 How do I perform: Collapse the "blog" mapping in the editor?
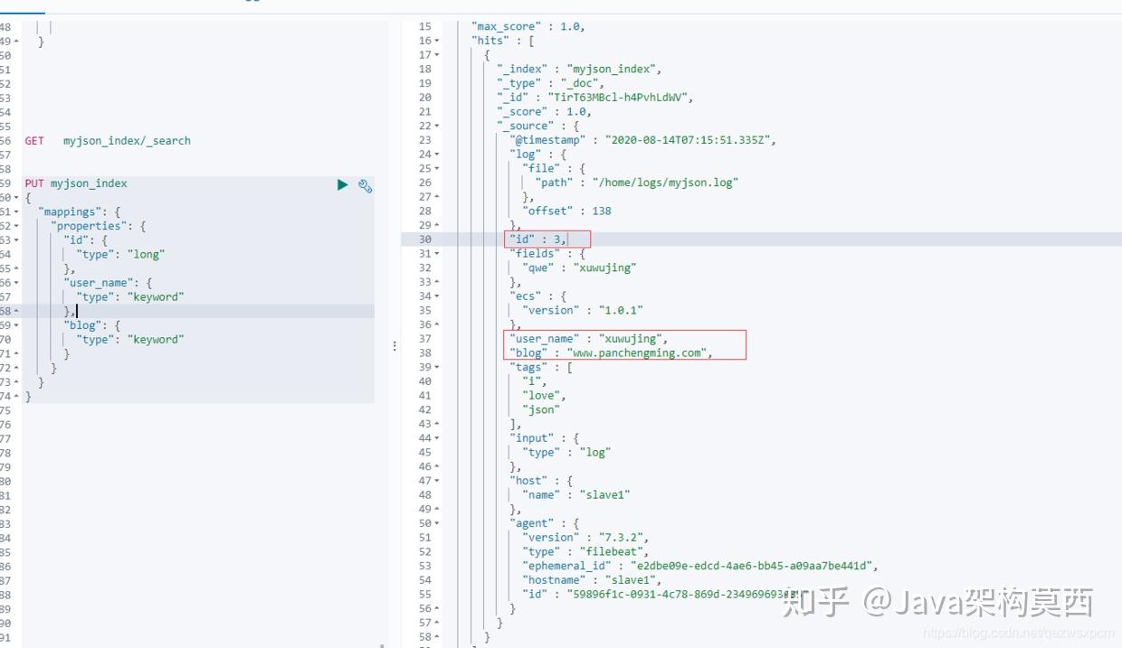16,324
